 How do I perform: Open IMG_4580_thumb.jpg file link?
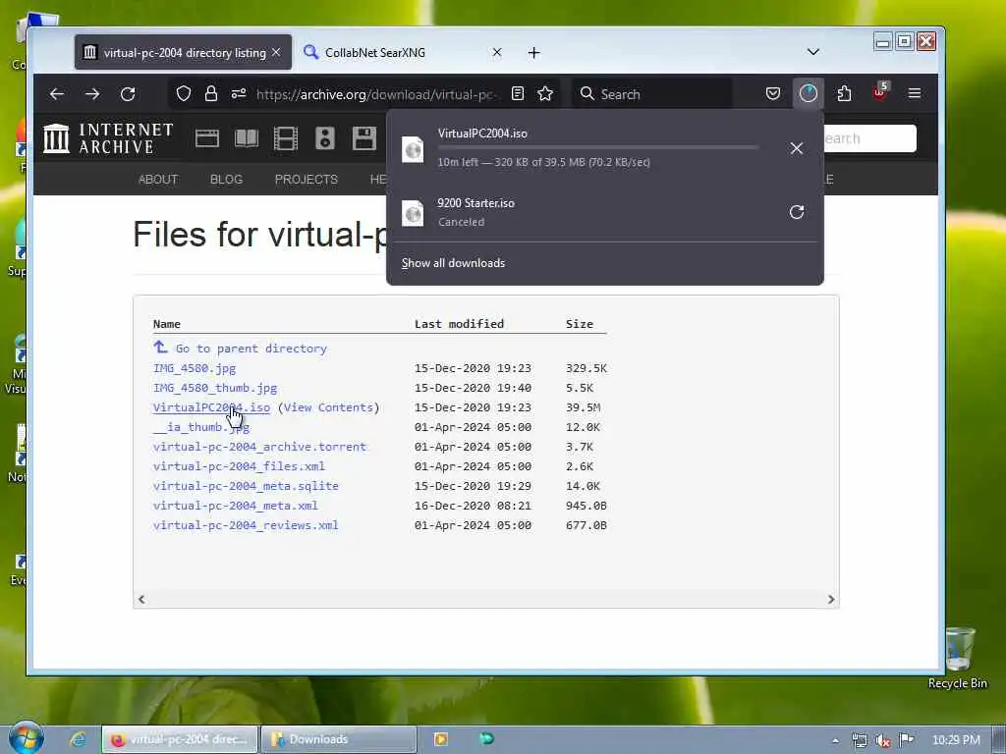point(215,388)
